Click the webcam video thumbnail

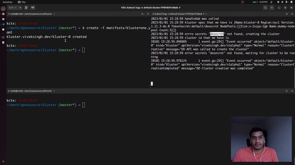[x=261, y=139]
